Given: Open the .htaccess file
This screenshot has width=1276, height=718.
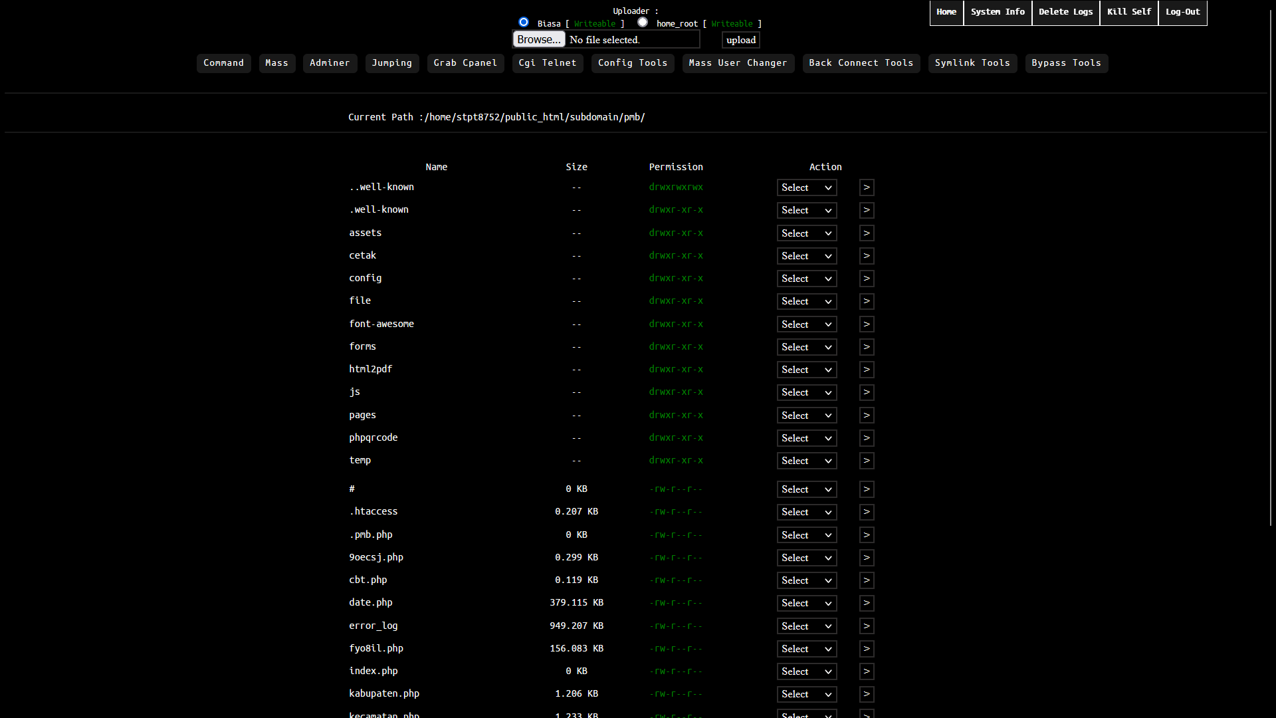Looking at the screenshot, I should click(373, 511).
